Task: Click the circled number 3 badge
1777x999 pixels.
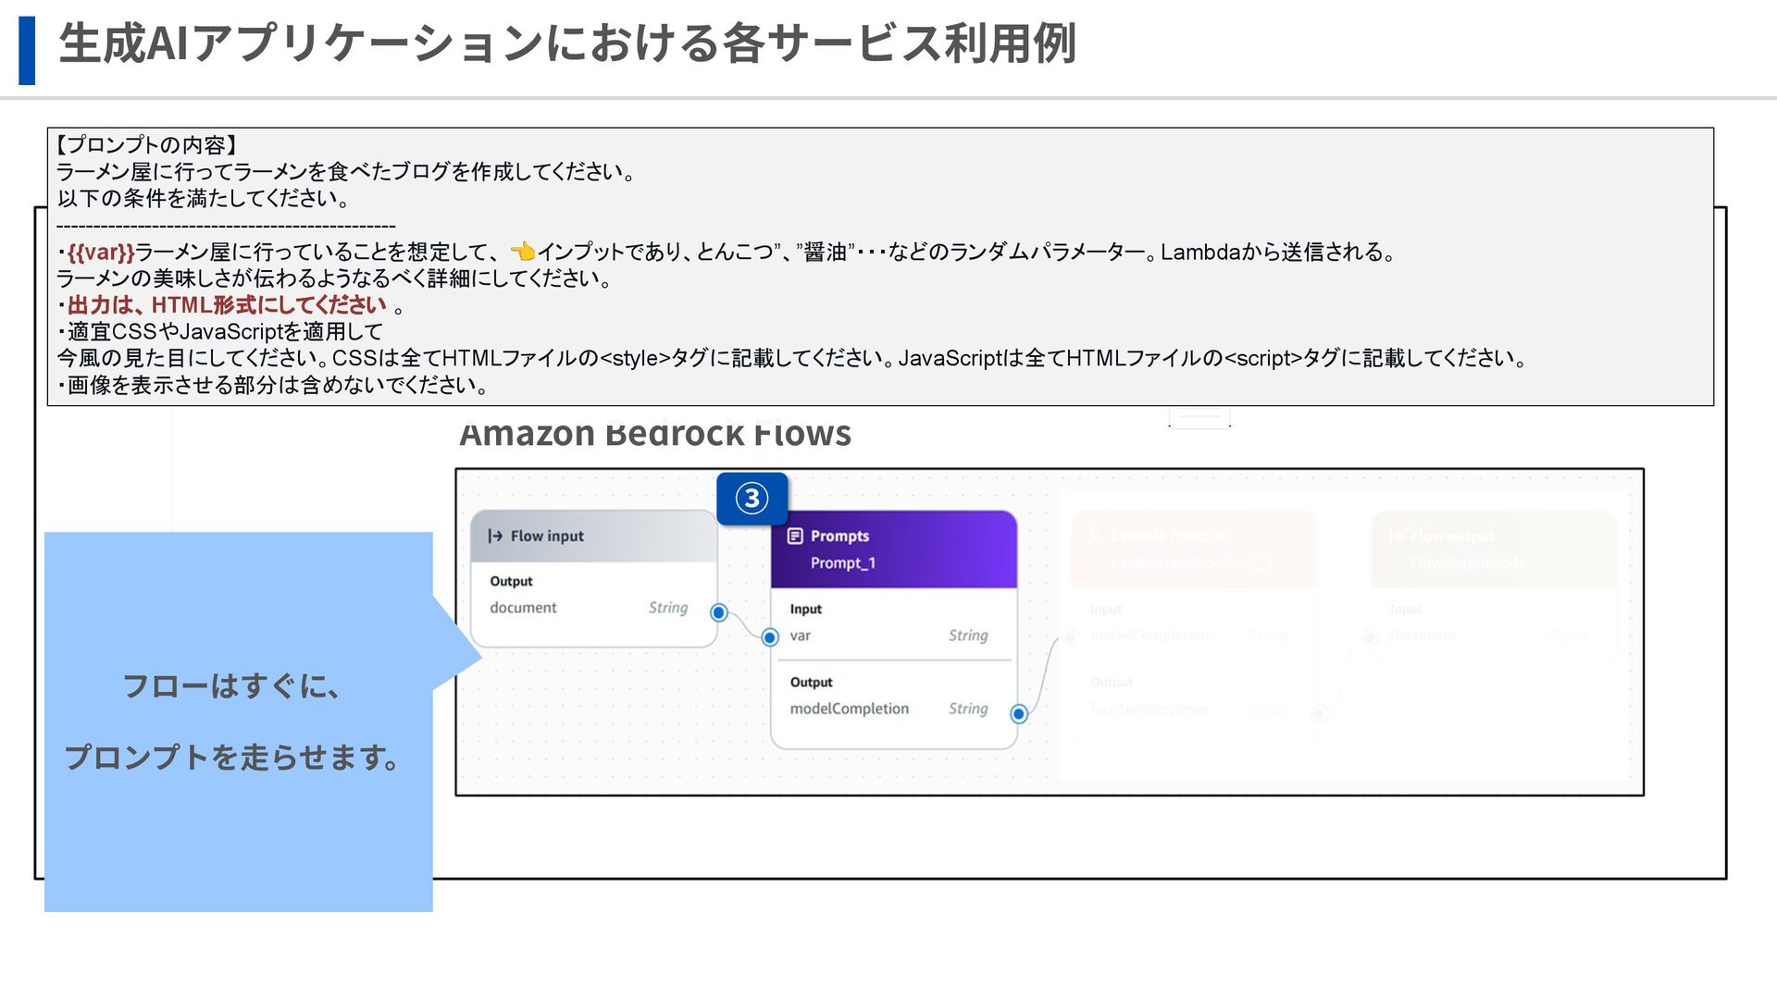Action: click(x=752, y=499)
